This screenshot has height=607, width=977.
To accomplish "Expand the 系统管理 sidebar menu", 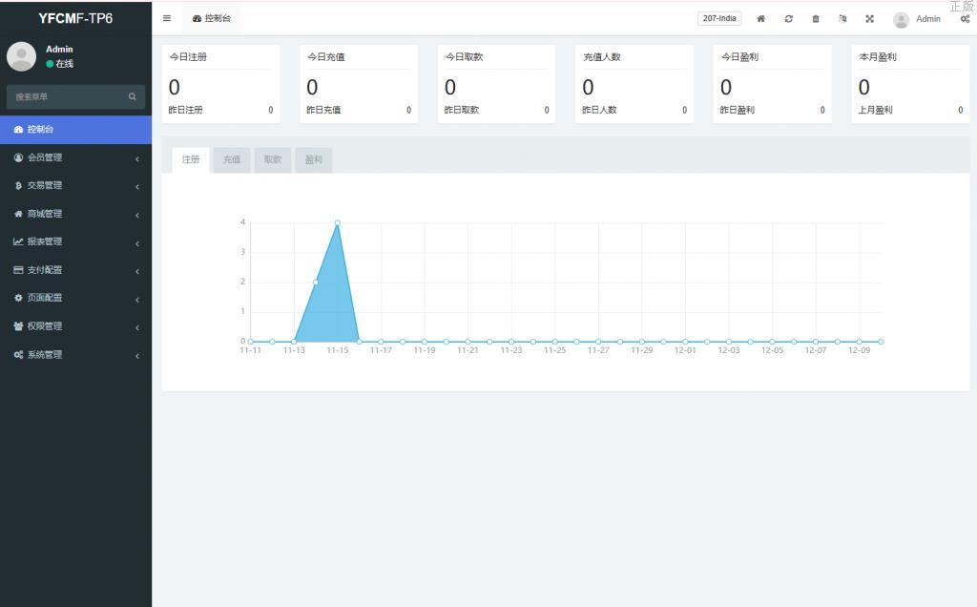I will coord(75,355).
